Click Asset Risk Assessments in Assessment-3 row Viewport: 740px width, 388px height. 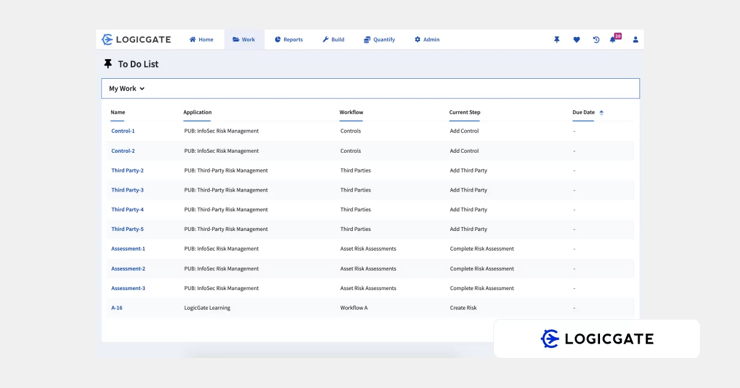pos(368,288)
